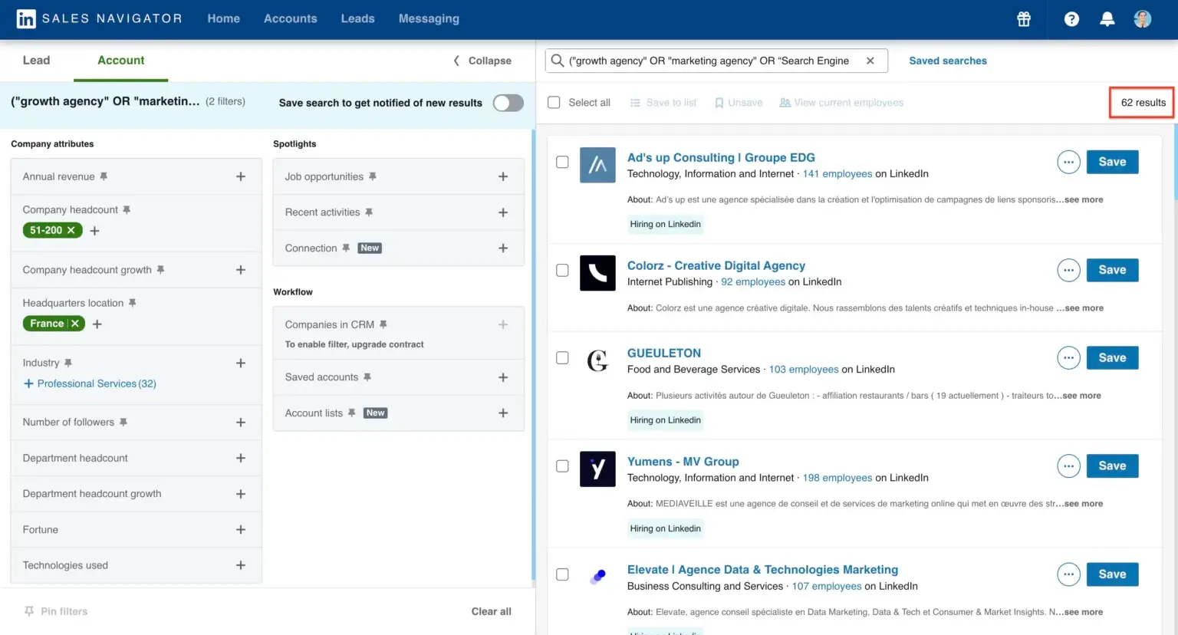The image size is (1178, 635).
Task: Check the Select all checkbox
Action: (x=554, y=102)
